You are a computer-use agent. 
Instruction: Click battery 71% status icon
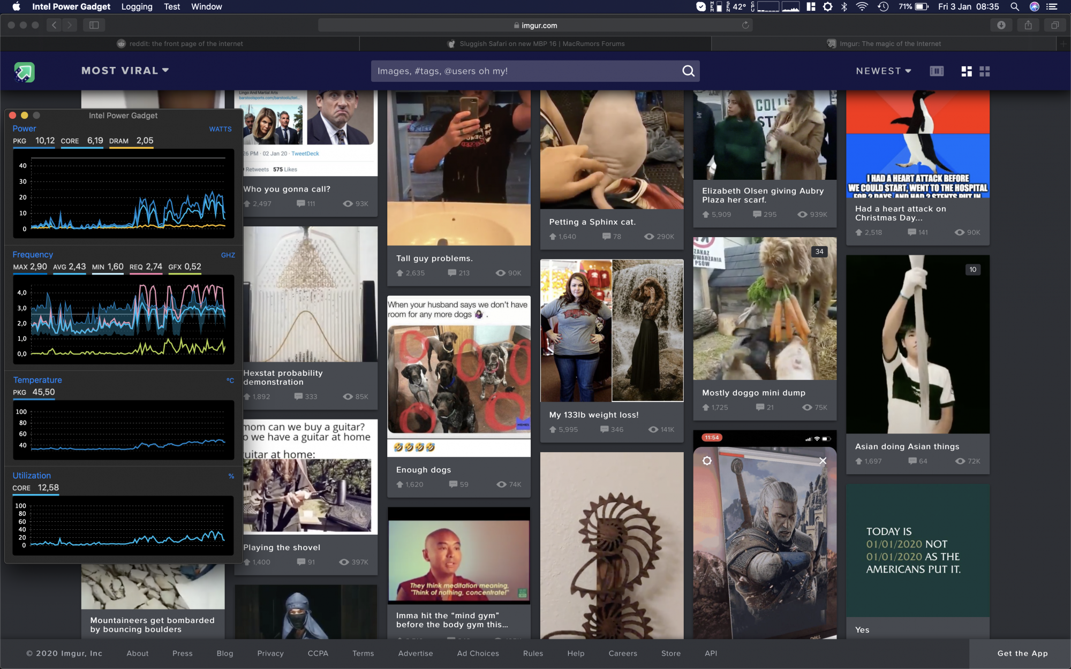click(914, 6)
